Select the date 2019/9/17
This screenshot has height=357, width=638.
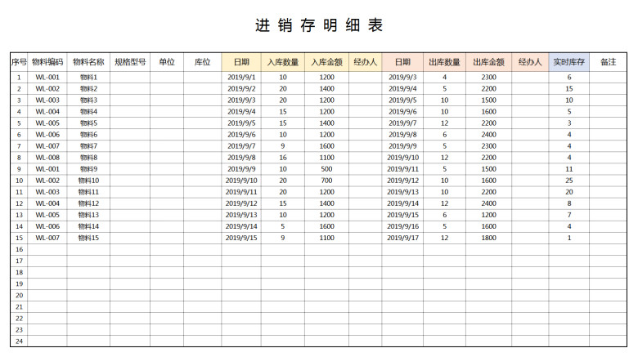[x=402, y=238]
